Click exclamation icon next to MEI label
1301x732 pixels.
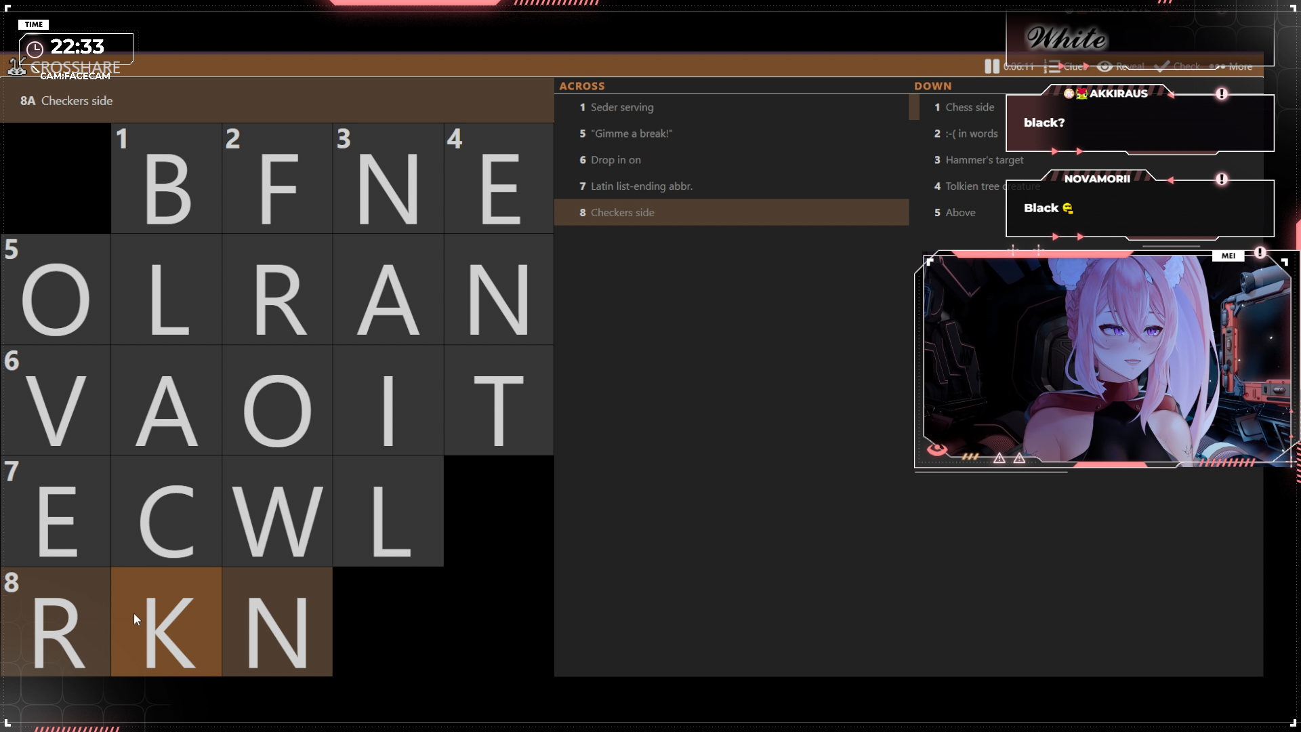pos(1259,253)
